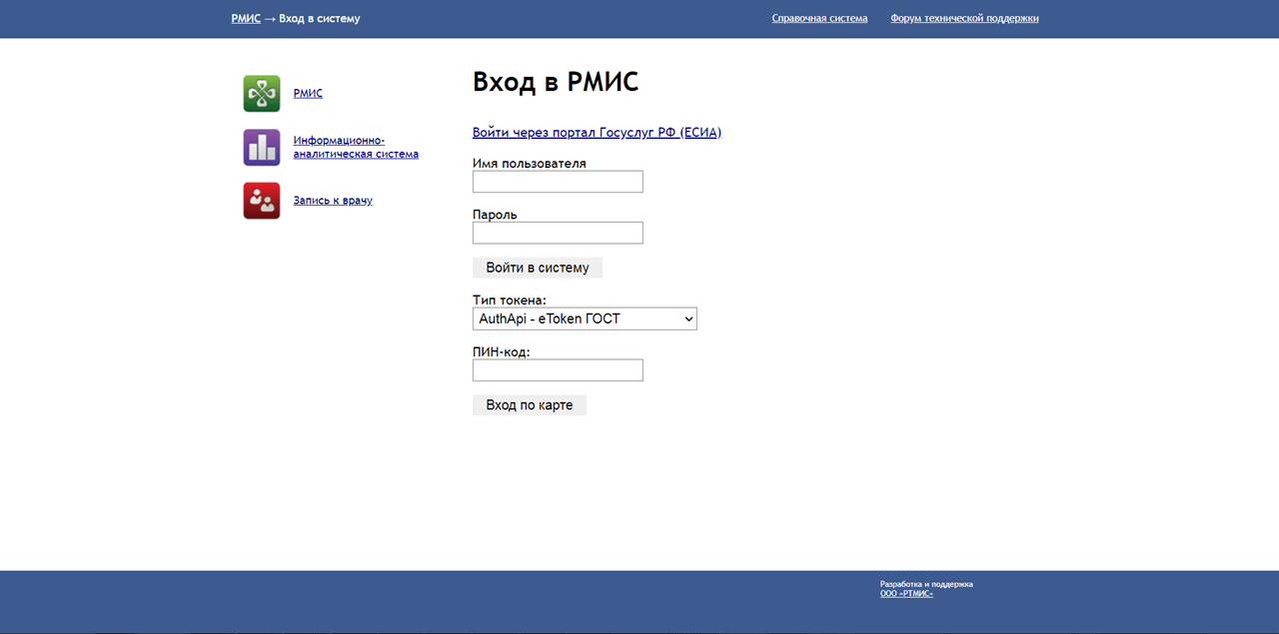Focus the ПИН-код text field

558,370
